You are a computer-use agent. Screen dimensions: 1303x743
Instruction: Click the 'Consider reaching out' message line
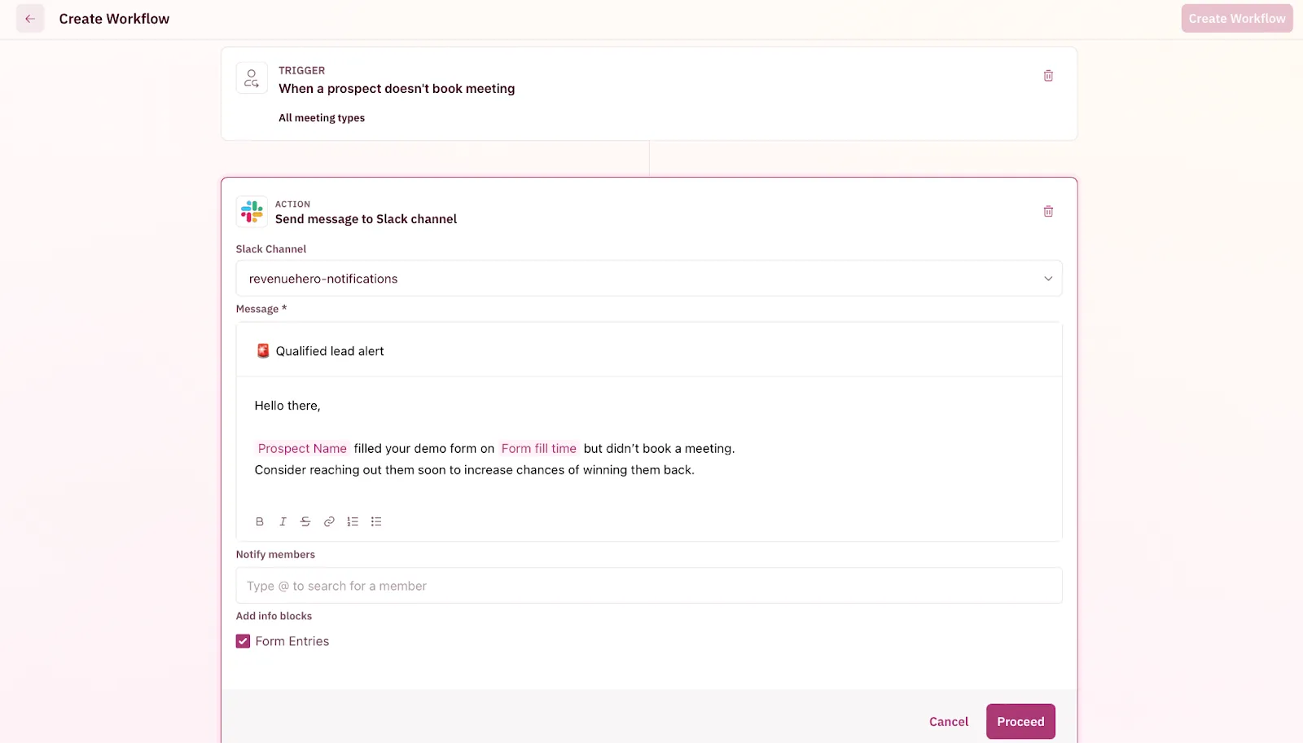pos(474,470)
